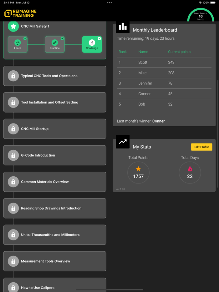Click lock icon on How to Use Calipers
Screen dimensions: 219x292
(x=13, y=287)
